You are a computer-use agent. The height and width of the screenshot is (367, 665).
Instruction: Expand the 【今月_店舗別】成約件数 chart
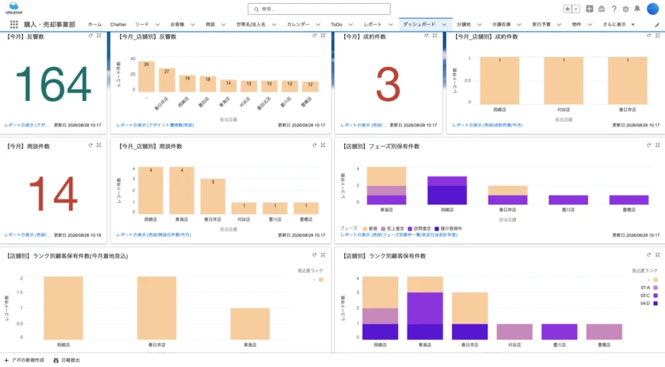tap(657, 36)
